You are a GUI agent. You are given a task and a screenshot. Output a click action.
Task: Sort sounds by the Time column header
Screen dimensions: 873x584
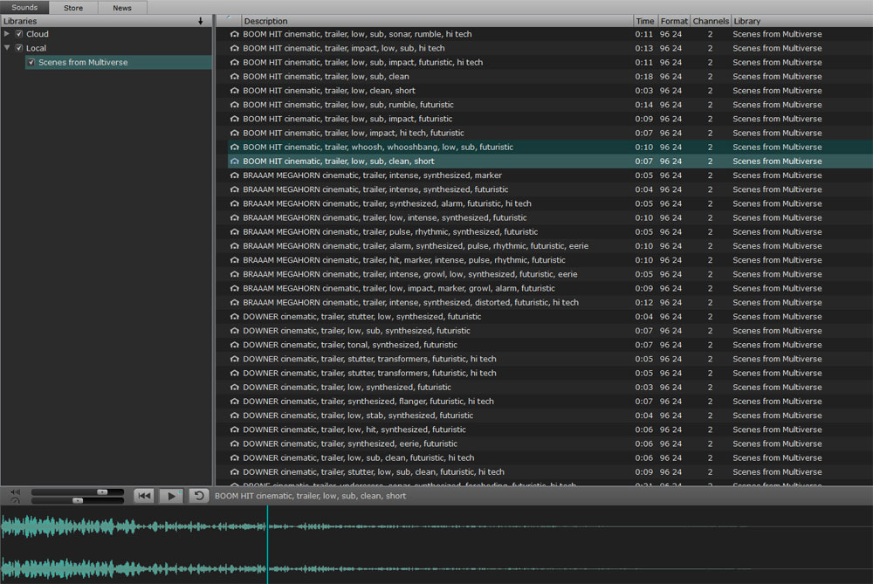644,21
